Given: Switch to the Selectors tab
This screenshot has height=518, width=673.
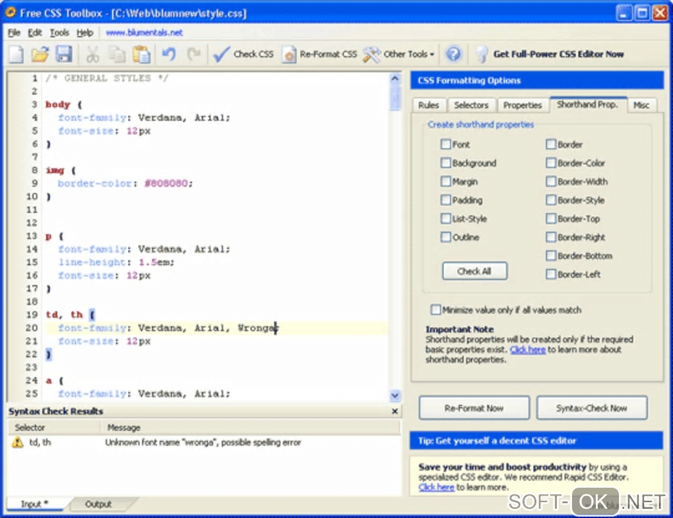Looking at the screenshot, I should pos(471,105).
